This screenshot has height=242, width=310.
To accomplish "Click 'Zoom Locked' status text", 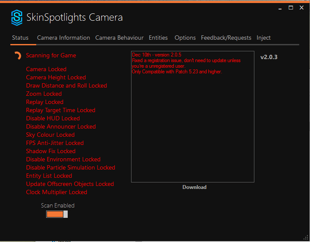I will point(44,94).
